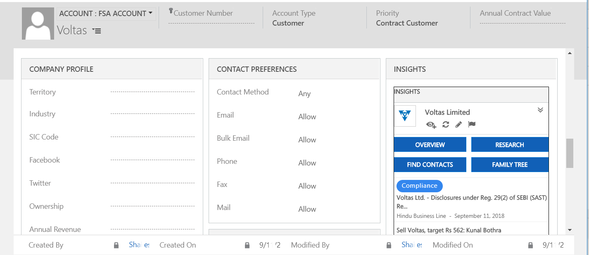The width and height of the screenshot is (589, 255).
Task: Click the form scrollbar down arrow
Action: [570, 230]
